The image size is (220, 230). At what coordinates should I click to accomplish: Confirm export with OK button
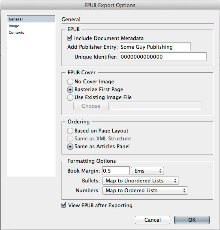click(192, 220)
